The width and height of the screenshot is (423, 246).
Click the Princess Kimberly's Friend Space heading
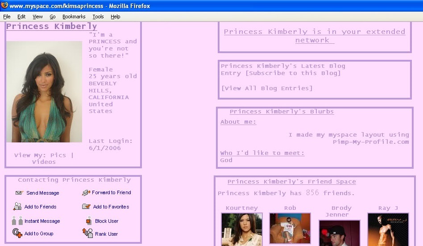click(x=292, y=182)
